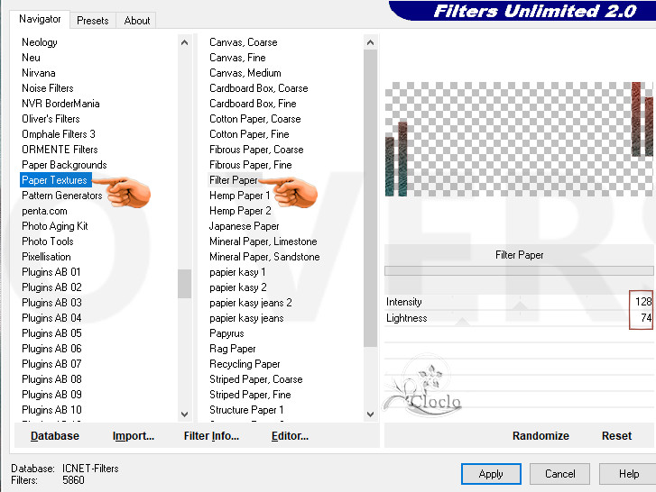The image size is (656, 492).
Task: Click Randomize to shuffle filter settings
Action: tap(541, 436)
